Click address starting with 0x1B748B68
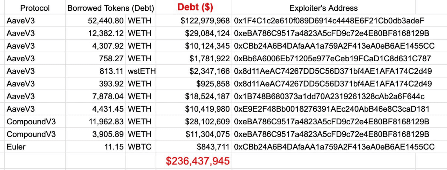The width and height of the screenshot is (447, 170). 329,96
